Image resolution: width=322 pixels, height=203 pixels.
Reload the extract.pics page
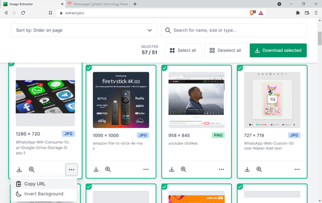23,13
